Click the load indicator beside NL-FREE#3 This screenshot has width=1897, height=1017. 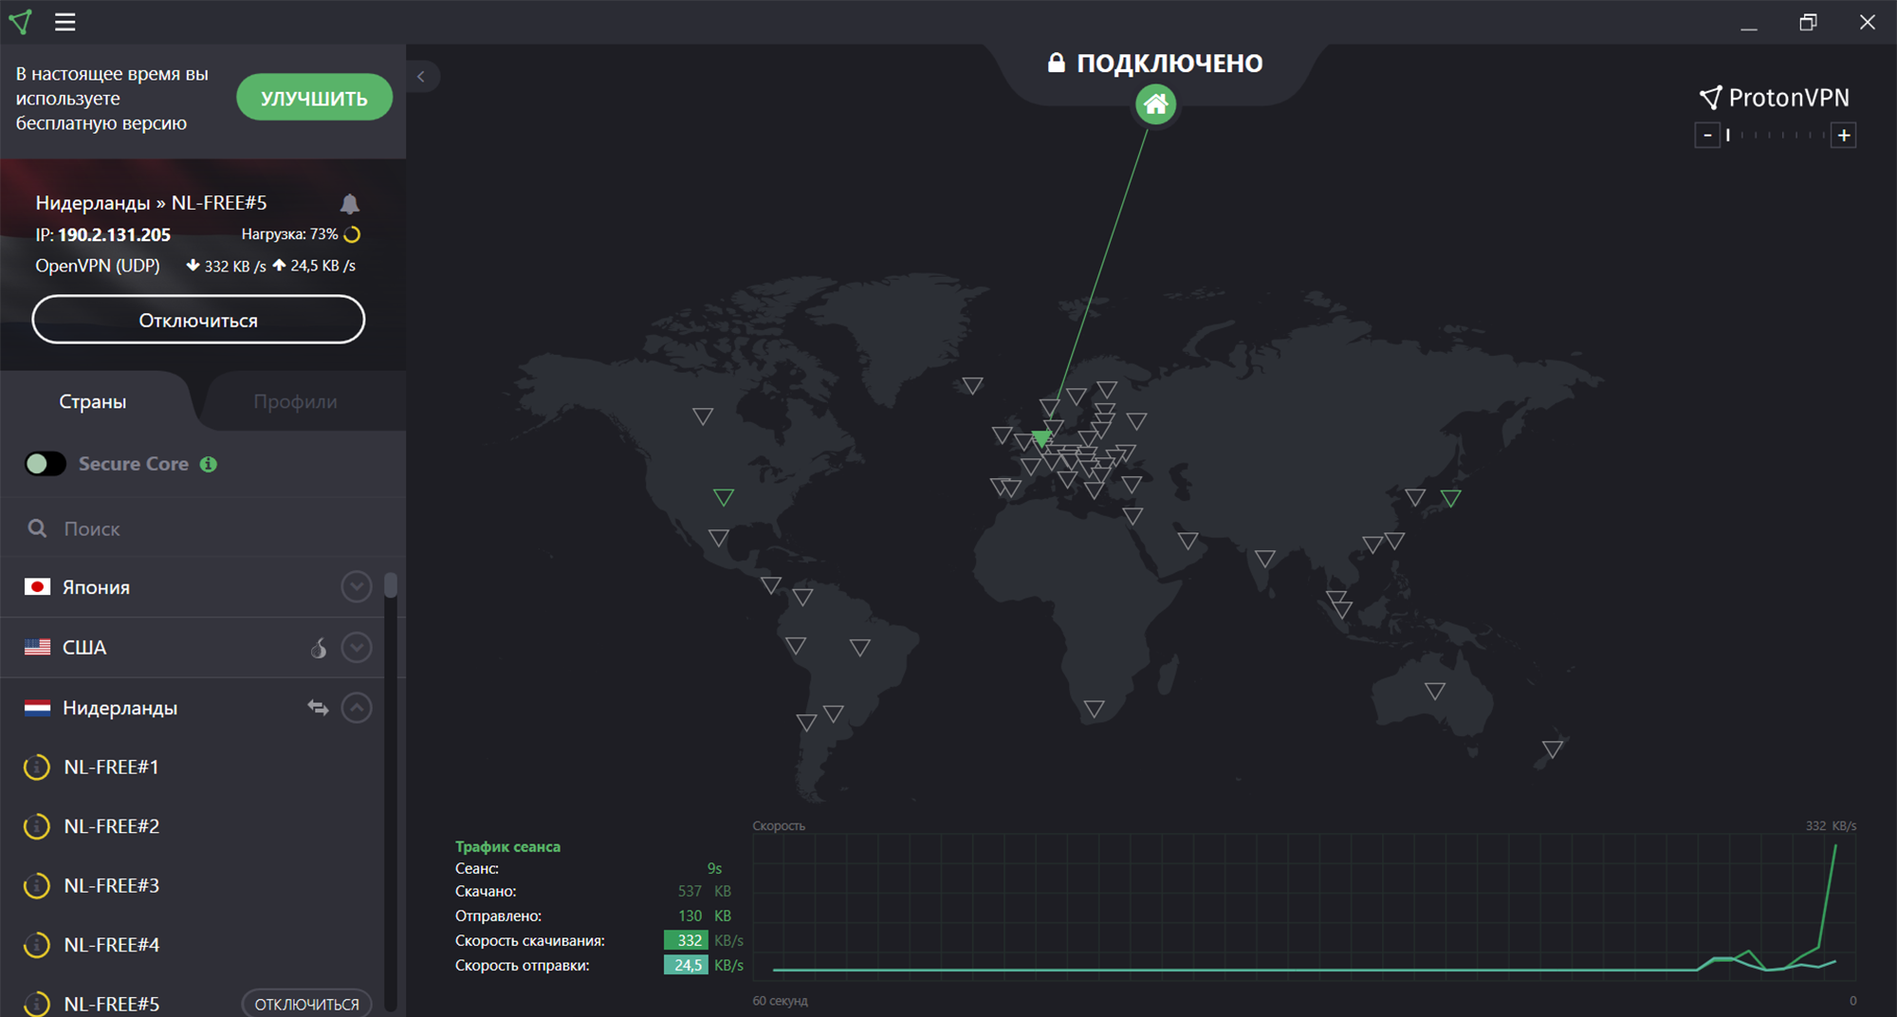tap(37, 885)
